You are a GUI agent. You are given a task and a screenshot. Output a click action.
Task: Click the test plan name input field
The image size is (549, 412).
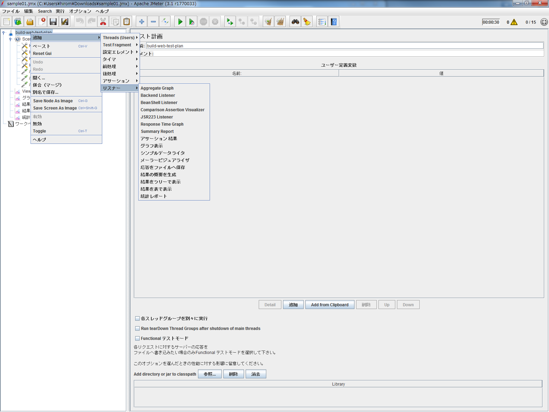(x=344, y=46)
